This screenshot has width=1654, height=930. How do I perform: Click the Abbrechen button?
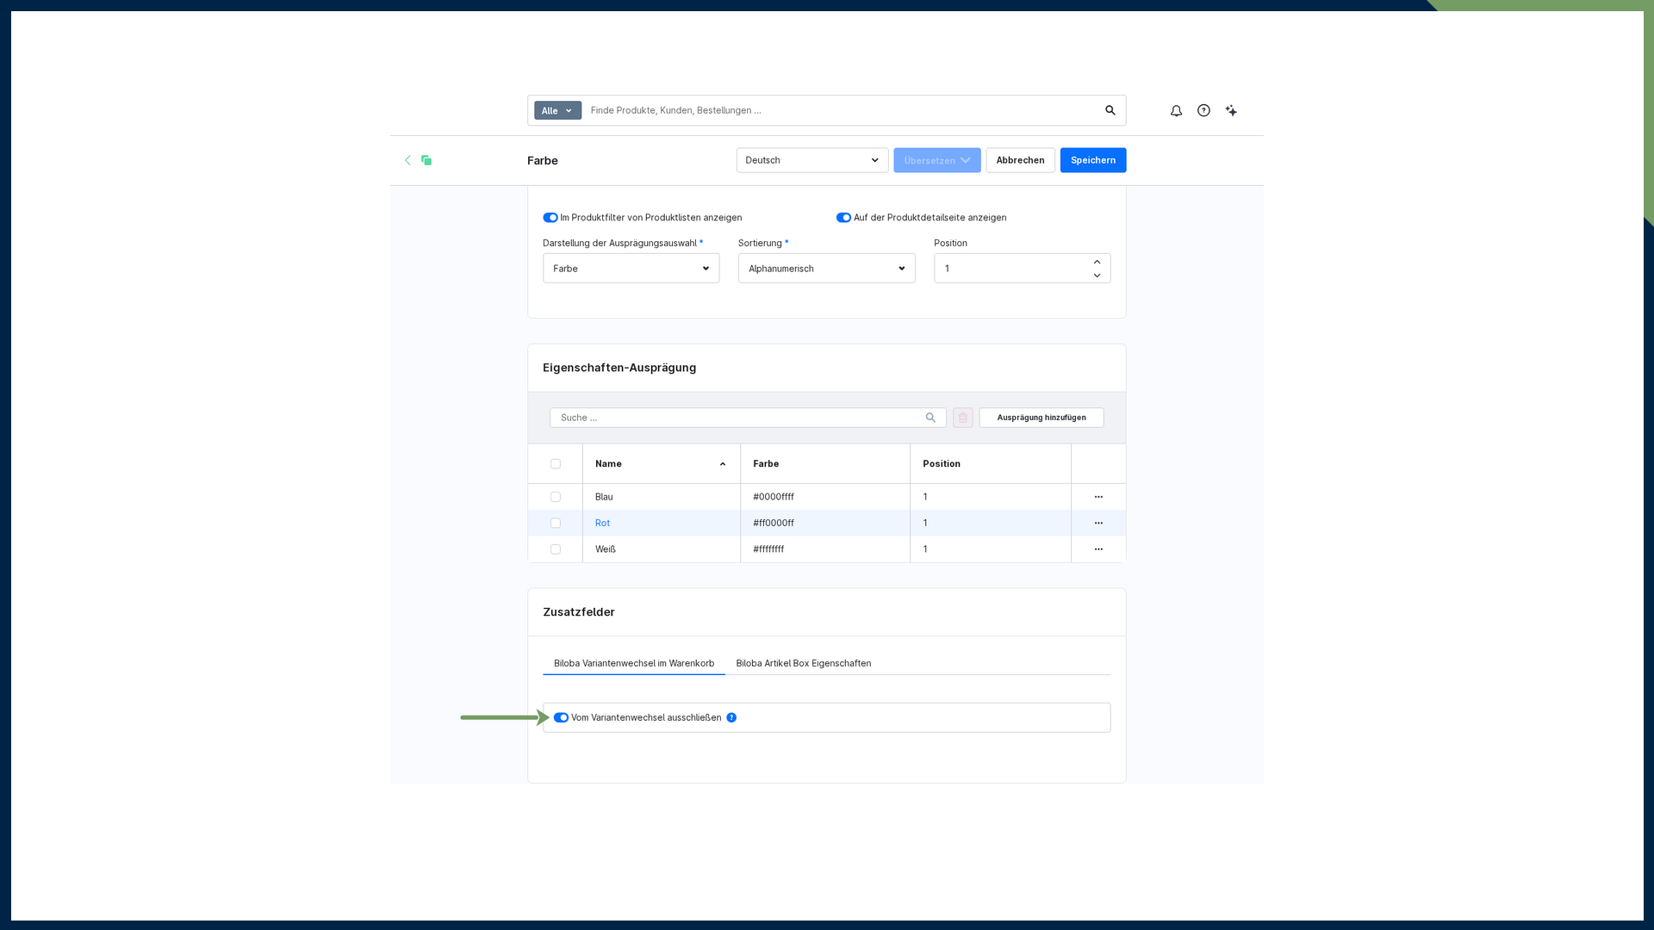tap(1020, 160)
